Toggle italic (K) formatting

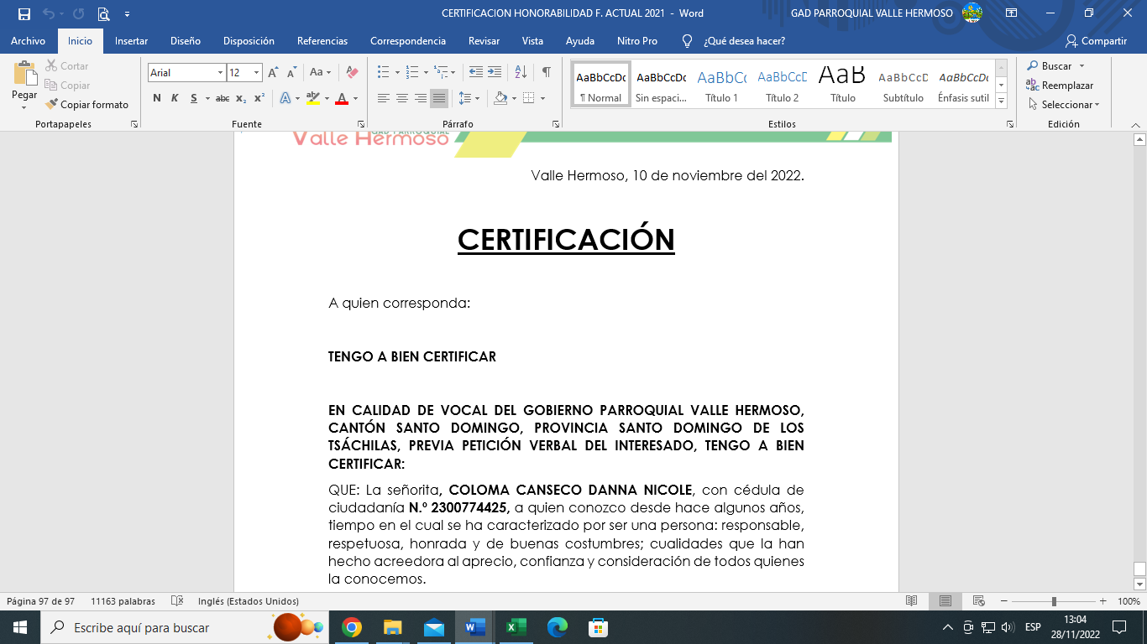click(x=175, y=99)
